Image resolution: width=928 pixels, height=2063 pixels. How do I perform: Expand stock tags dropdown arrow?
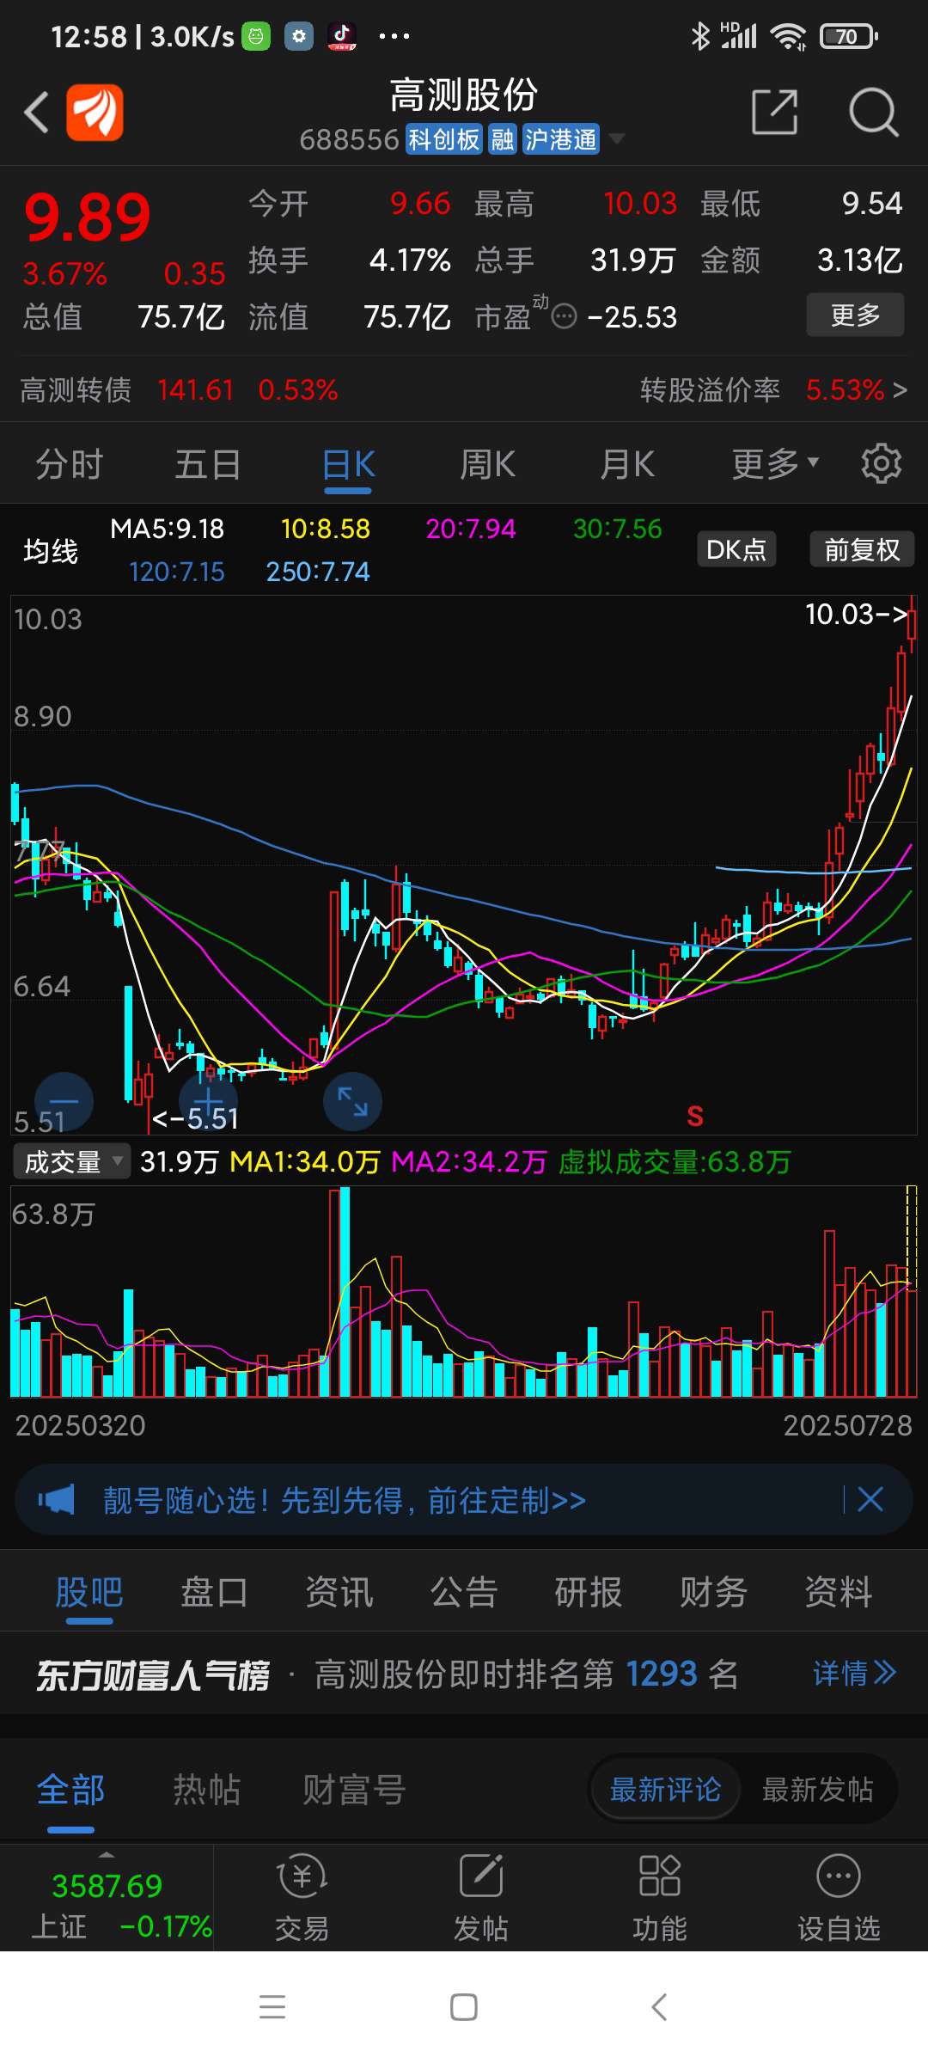[x=616, y=138]
